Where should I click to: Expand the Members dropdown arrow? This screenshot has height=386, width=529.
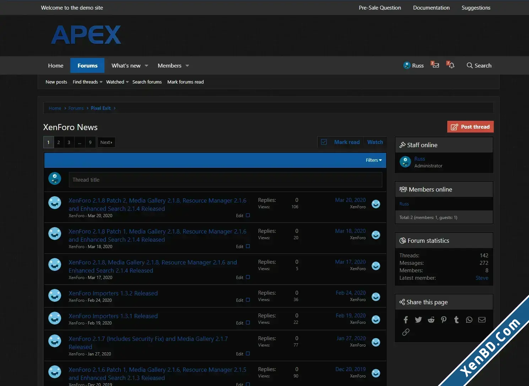tap(187, 66)
